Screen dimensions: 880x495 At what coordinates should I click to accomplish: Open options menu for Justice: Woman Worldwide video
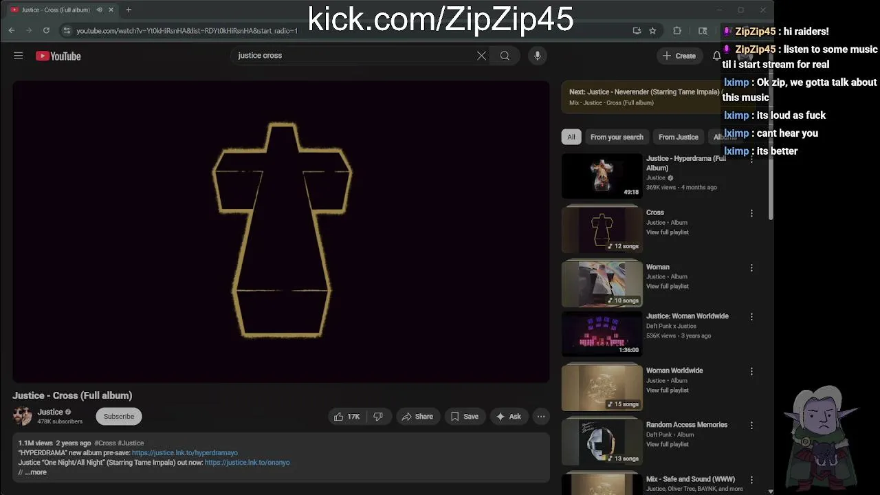point(751,317)
